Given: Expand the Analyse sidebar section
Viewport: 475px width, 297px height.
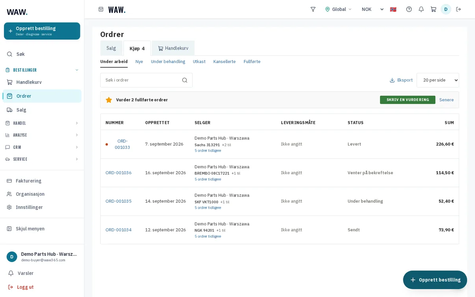Looking at the screenshot, I should 42,135.
